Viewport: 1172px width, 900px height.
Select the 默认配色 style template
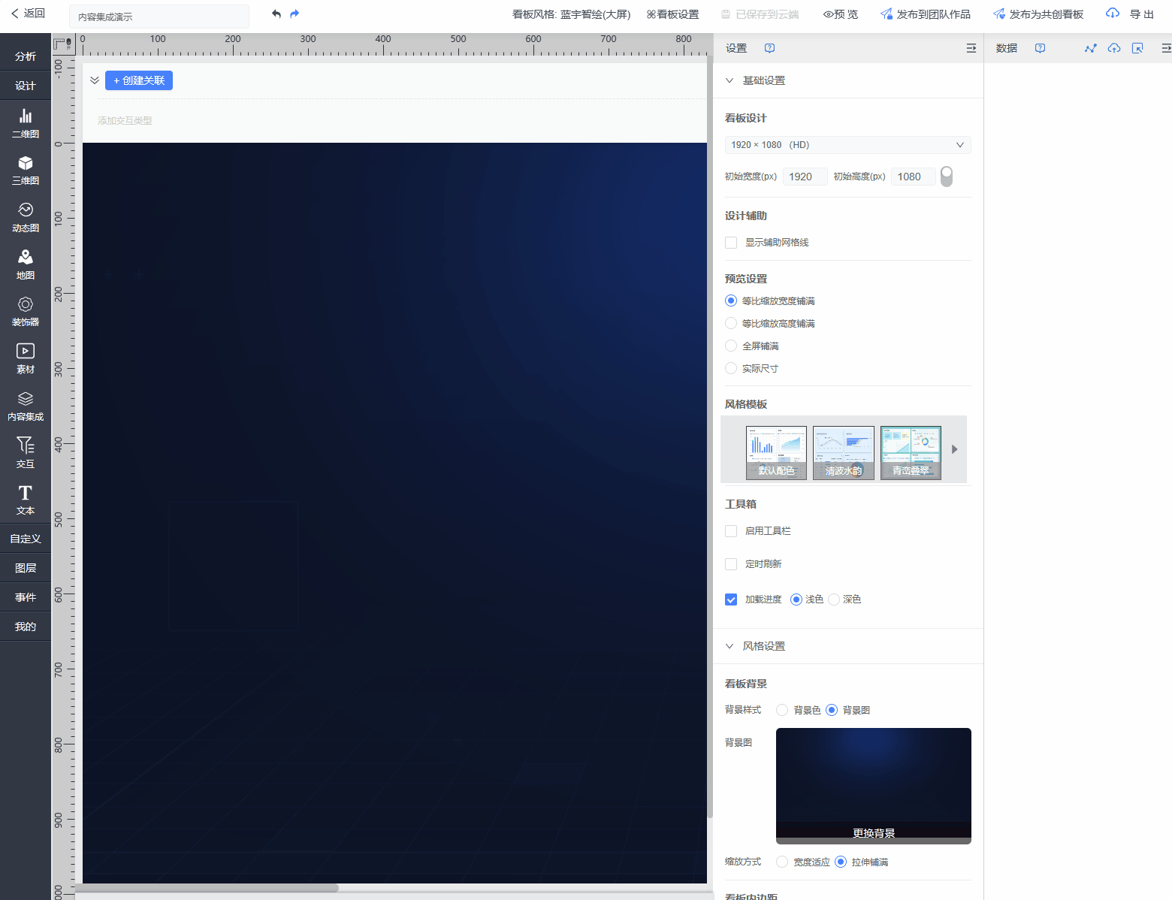pyautogui.click(x=776, y=453)
